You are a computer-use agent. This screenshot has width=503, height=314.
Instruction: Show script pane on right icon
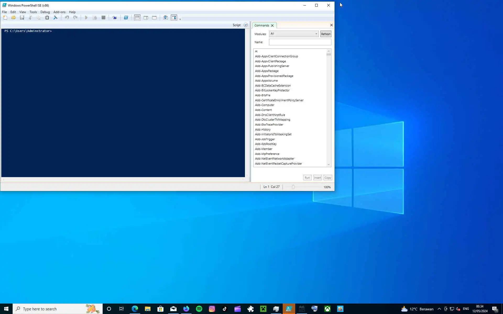[146, 18]
